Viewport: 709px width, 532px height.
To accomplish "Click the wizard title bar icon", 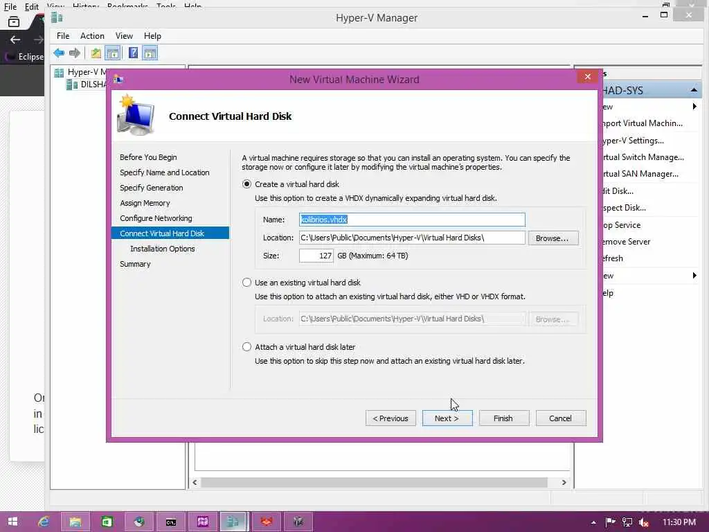I will click(118, 80).
